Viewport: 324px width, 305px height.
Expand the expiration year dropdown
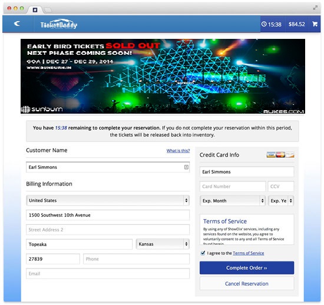[281, 201]
